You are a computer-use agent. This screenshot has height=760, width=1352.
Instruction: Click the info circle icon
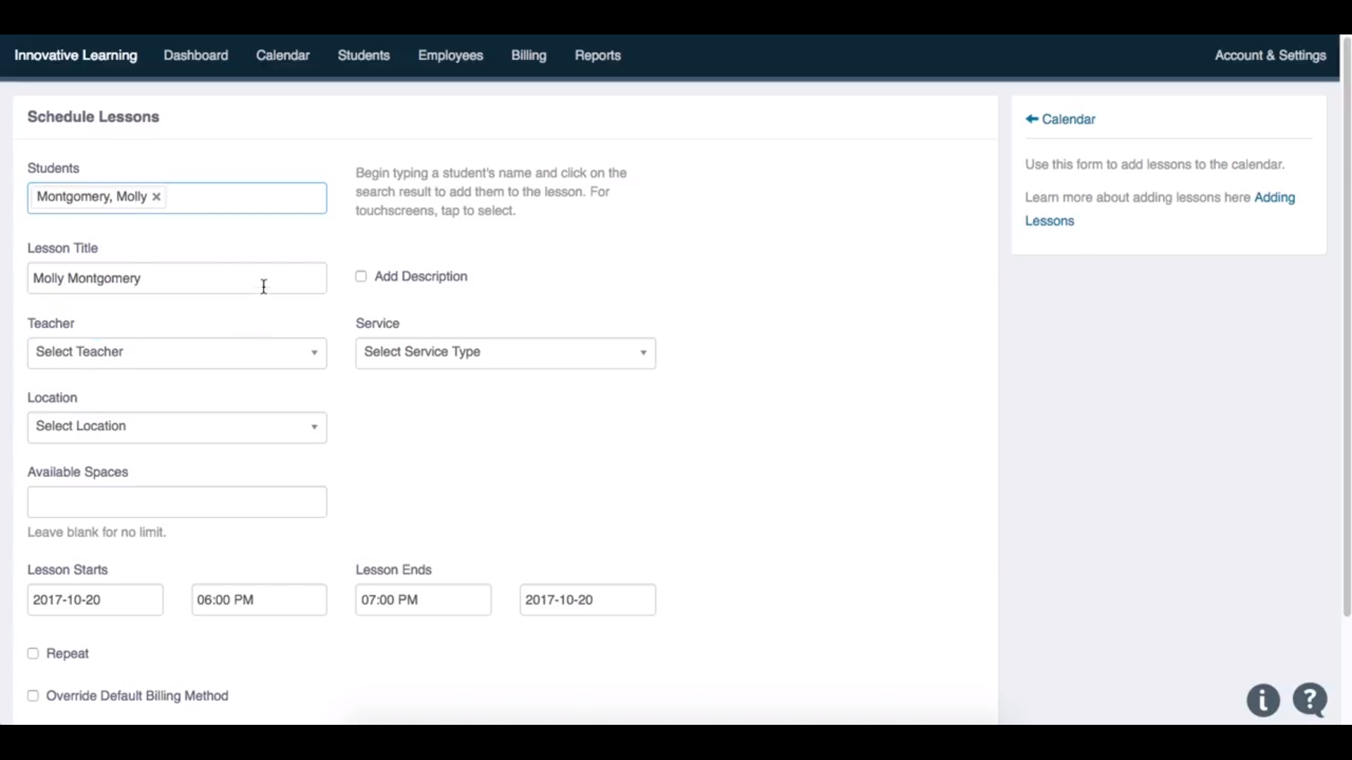coord(1263,701)
